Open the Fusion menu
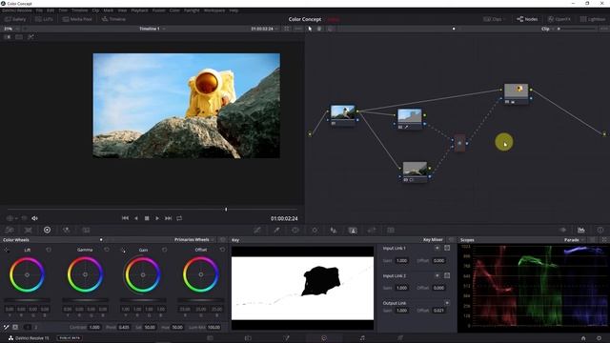Screen dimensions: 610x343 (x=159, y=10)
